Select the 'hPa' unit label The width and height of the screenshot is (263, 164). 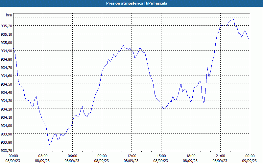9,15
